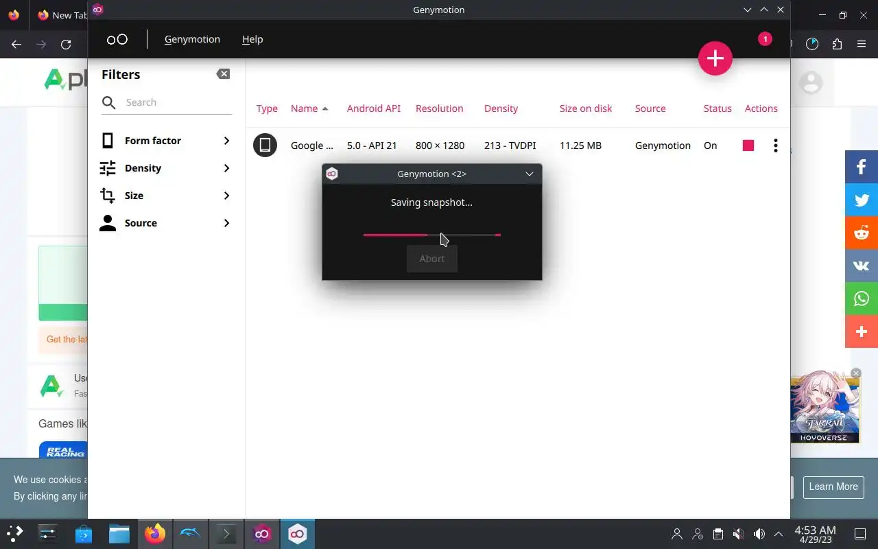Click the Density column header
The height and width of the screenshot is (549, 878).
[x=501, y=108]
